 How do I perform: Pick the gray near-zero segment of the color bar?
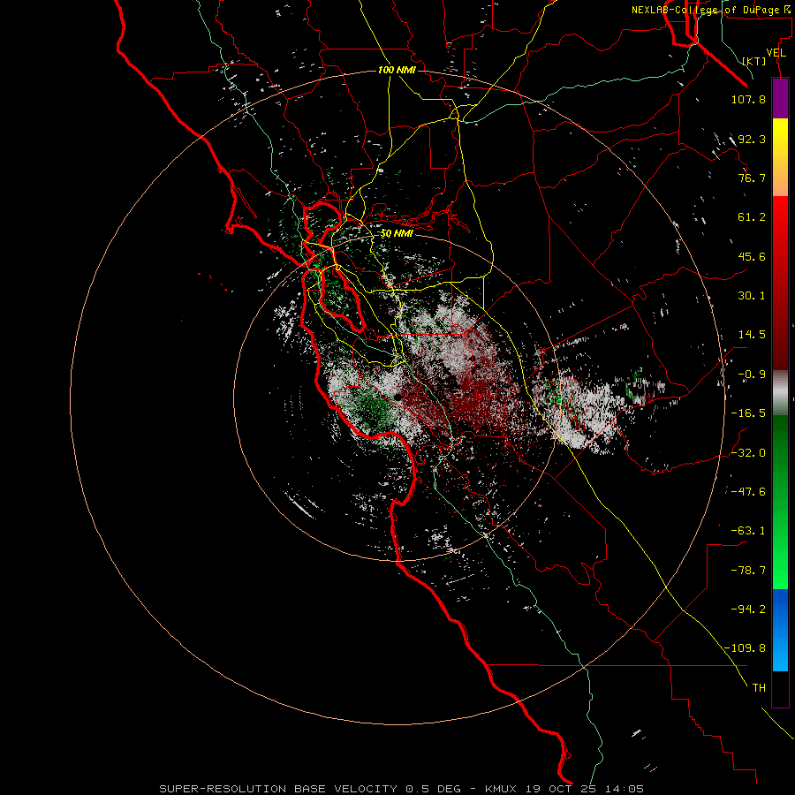point(780,392)
